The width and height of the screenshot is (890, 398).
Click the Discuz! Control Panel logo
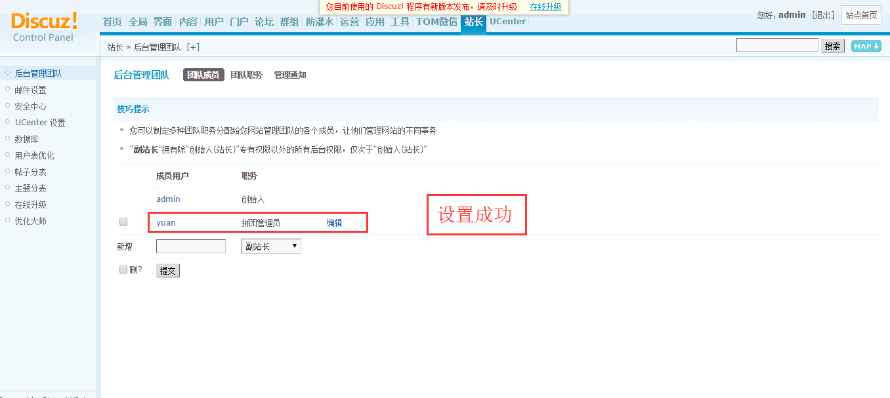[x=44, y=27]
